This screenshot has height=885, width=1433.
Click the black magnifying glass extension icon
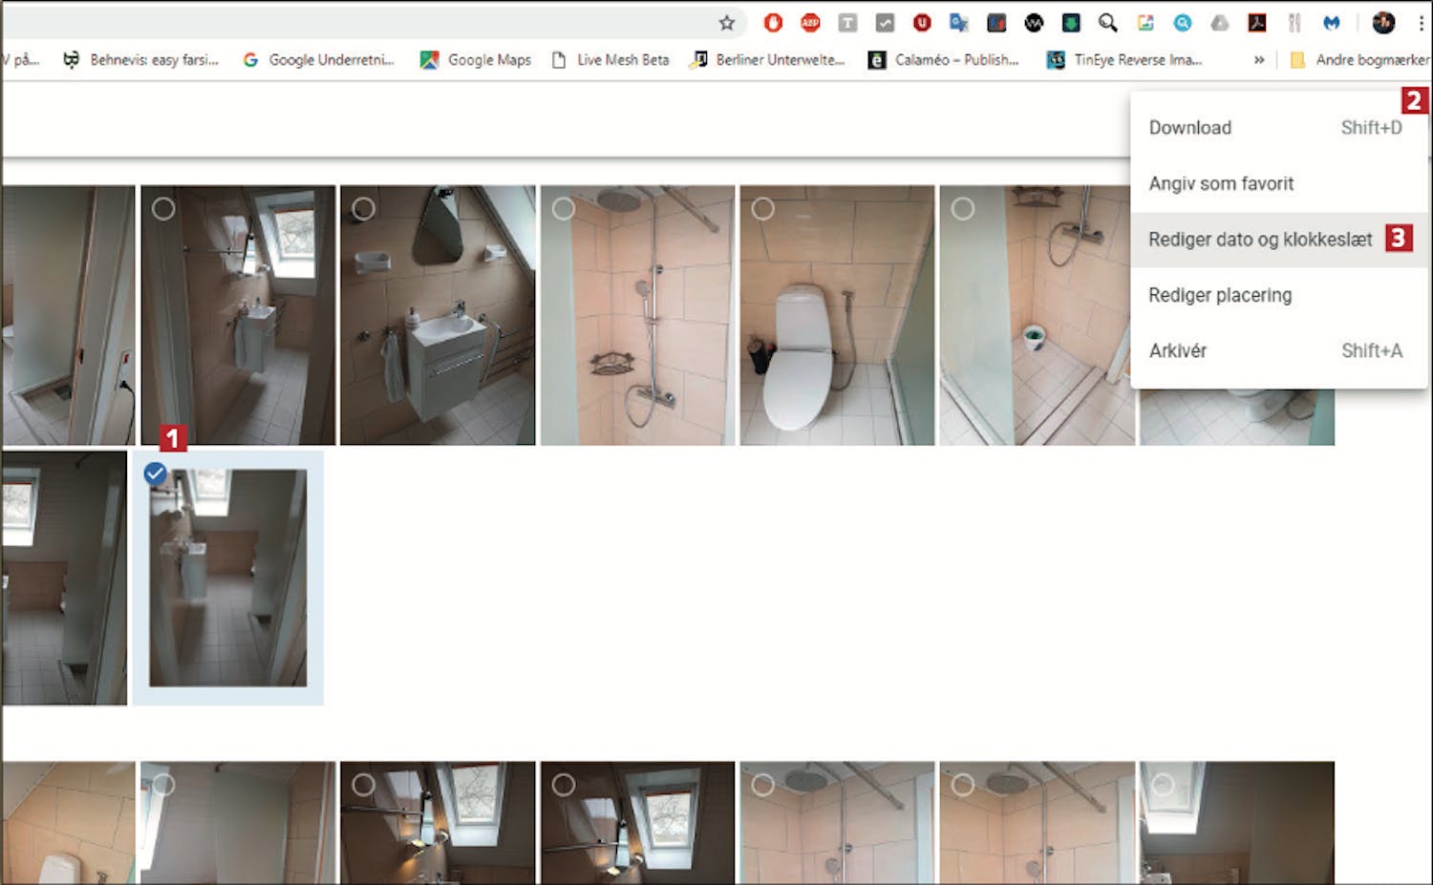tap(1108, 23)
